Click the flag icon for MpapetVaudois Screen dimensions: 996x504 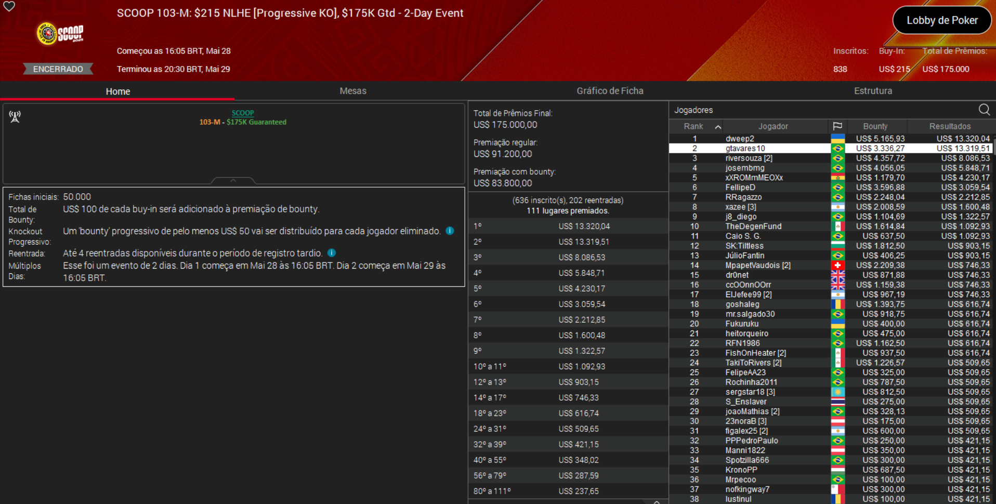pos(837,266)
